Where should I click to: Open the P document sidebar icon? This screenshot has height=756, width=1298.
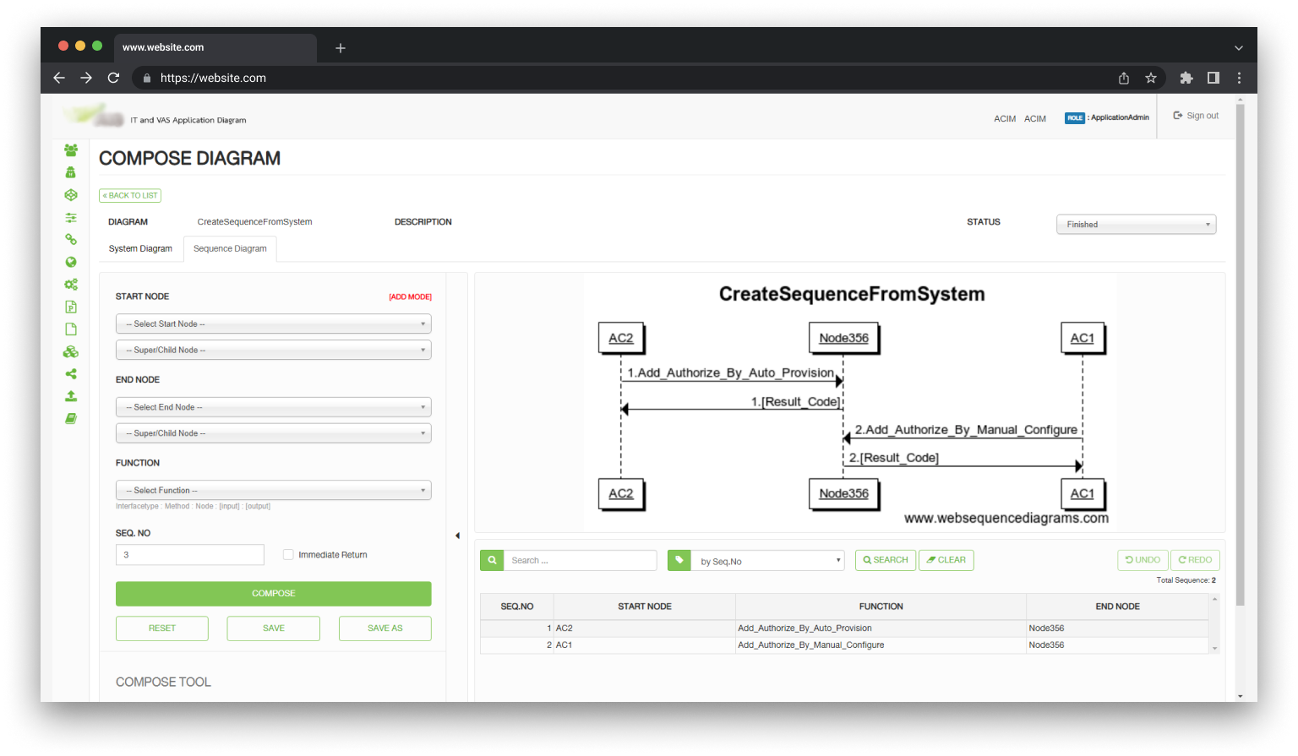pos(71,307)
